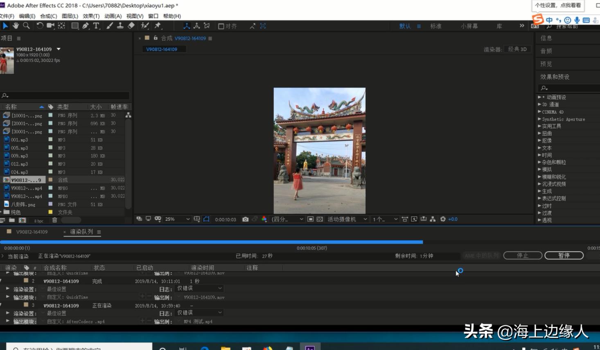Click the 暂停 button to pause rendering

point(564,255)
